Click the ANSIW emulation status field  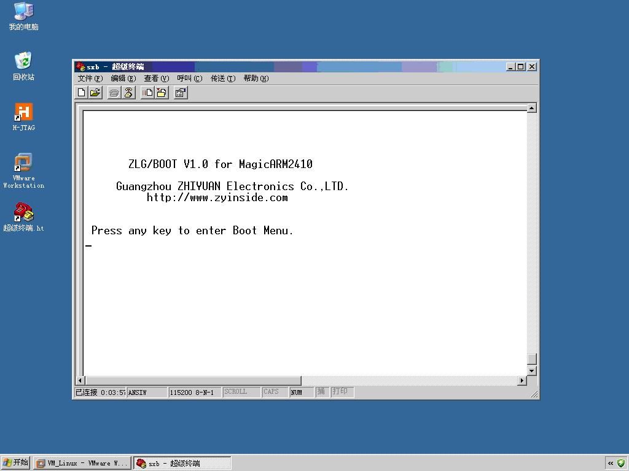point(147,392)
